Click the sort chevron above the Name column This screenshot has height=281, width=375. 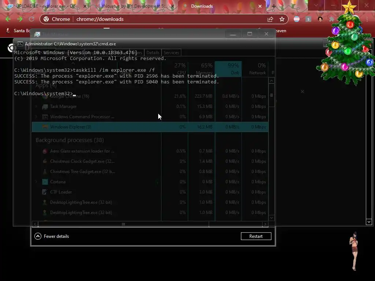[x=73, y=64]
